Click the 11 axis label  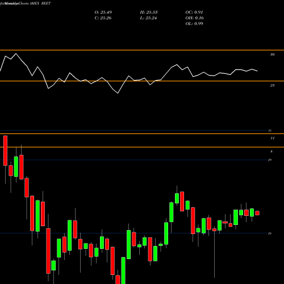coord(272,138)
